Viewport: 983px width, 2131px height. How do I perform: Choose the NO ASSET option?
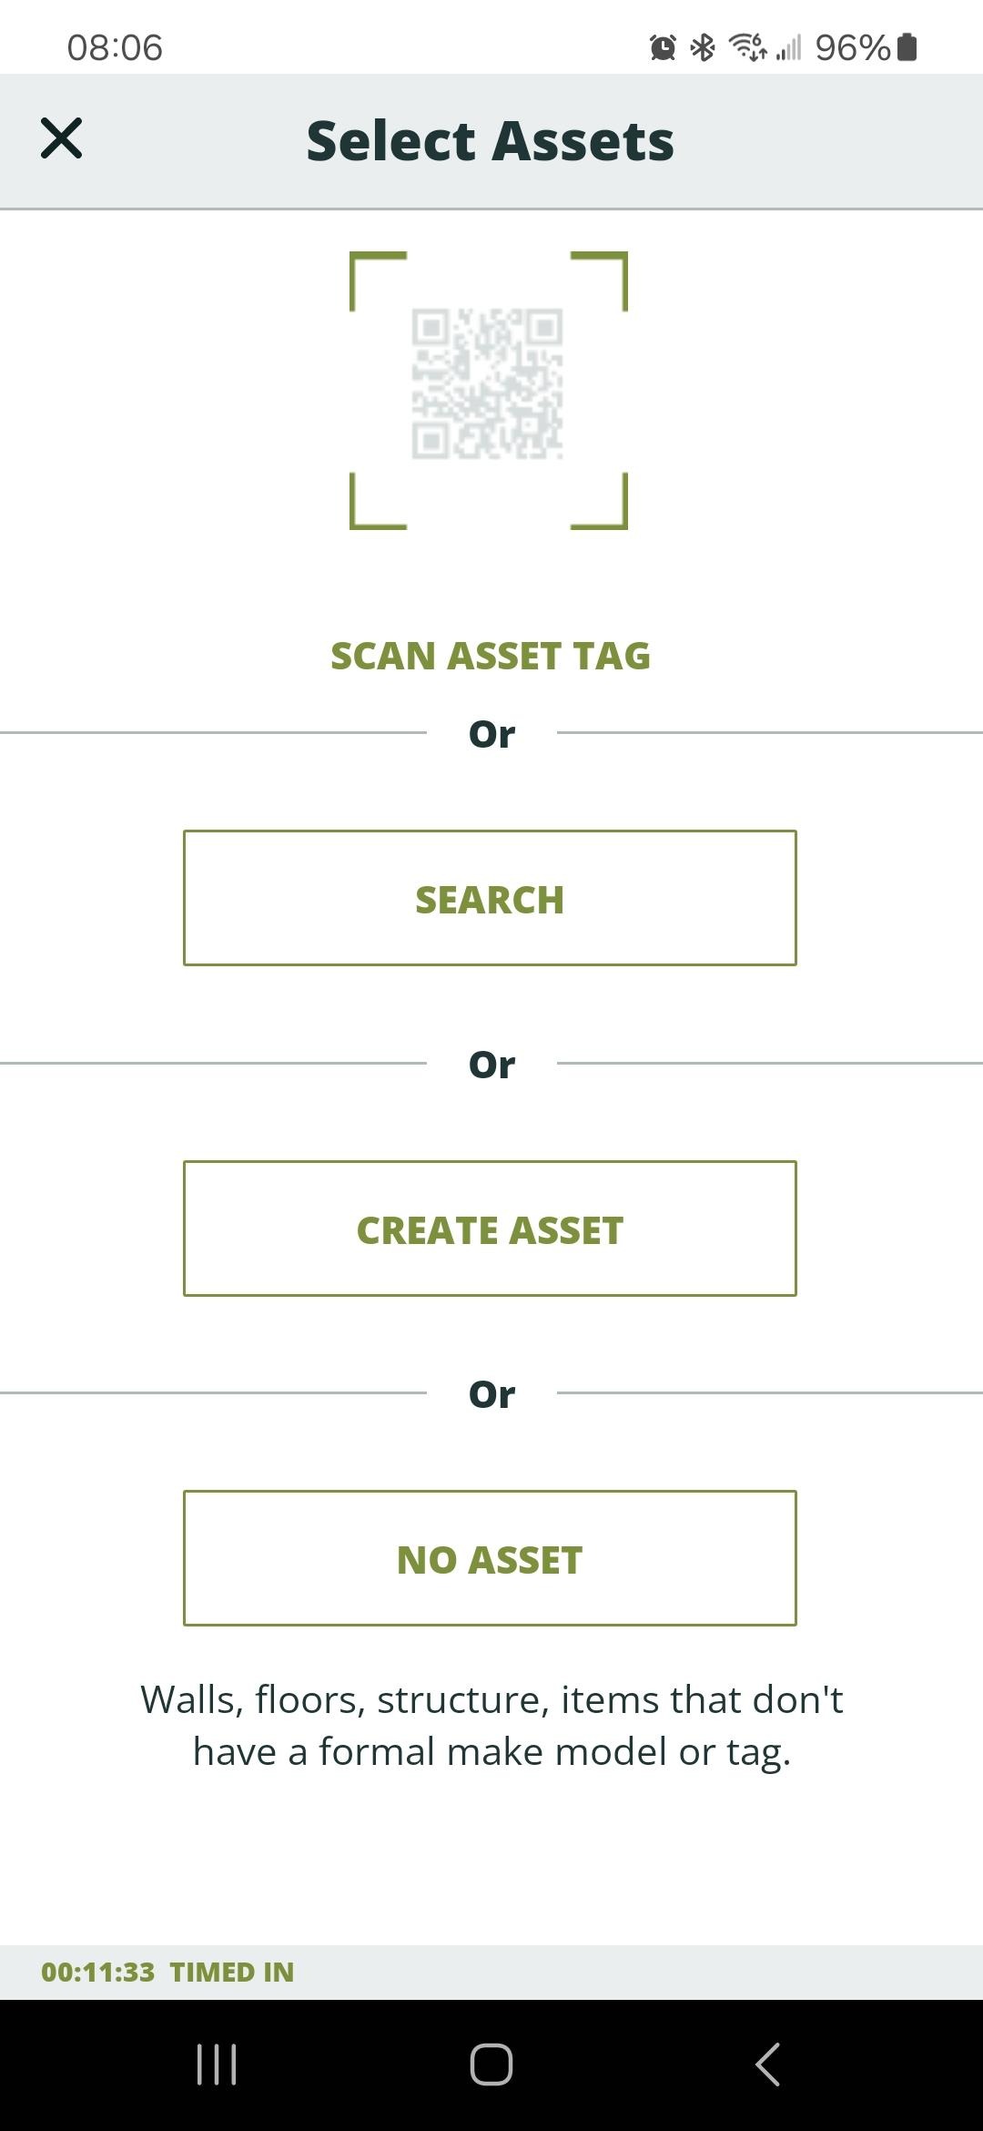[x=490, y=1558]
